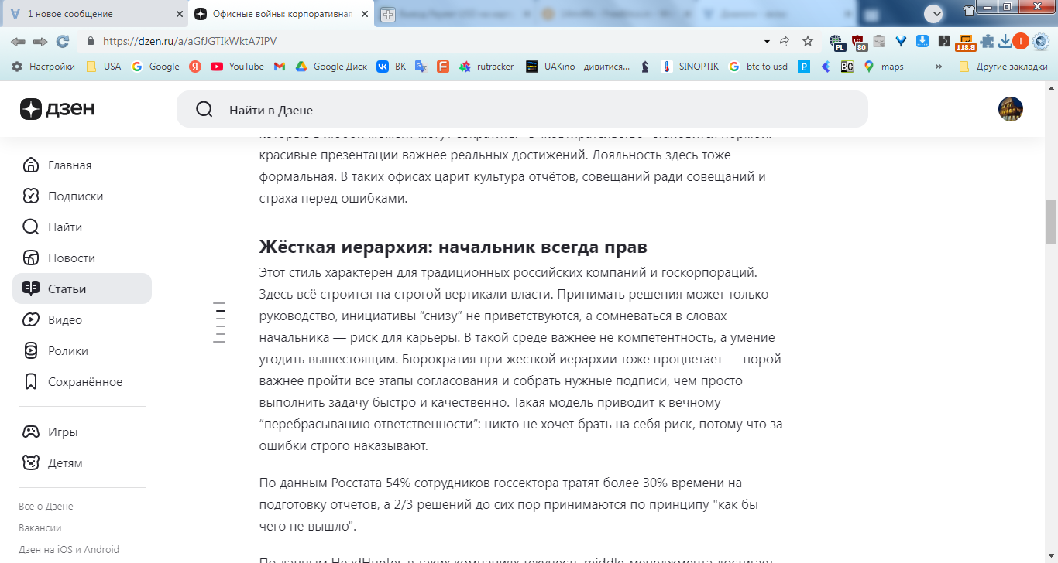The image size is (1058, 563).
Task: Open Видео in sidebar
Action: (x=82, y=320)
